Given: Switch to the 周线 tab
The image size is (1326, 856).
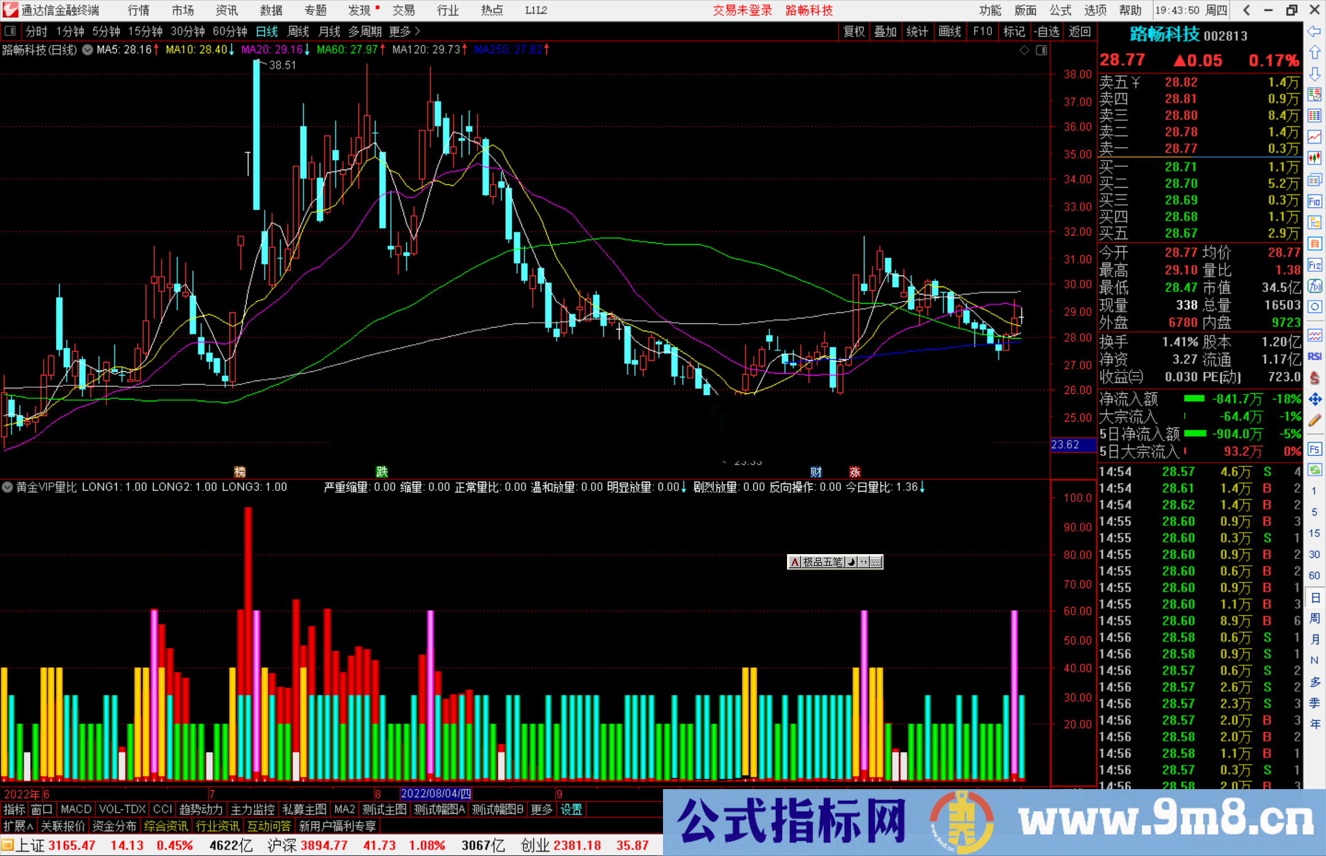Looking at the screenshot, I should pos(298,31).
